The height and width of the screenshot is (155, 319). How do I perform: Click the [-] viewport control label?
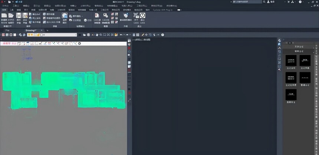click(134, 40)
